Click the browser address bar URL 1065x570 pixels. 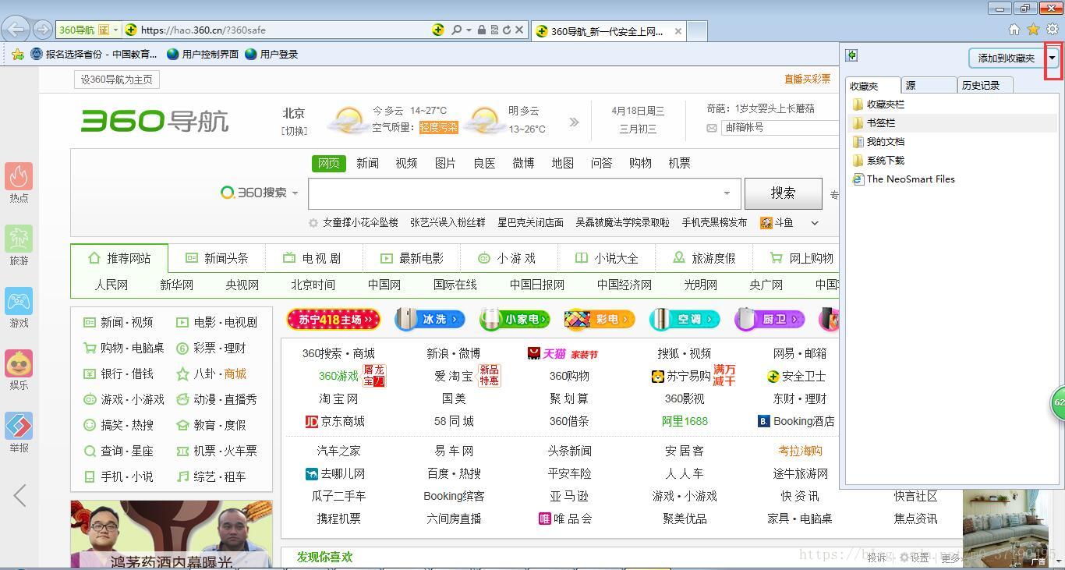coord(203,30)
